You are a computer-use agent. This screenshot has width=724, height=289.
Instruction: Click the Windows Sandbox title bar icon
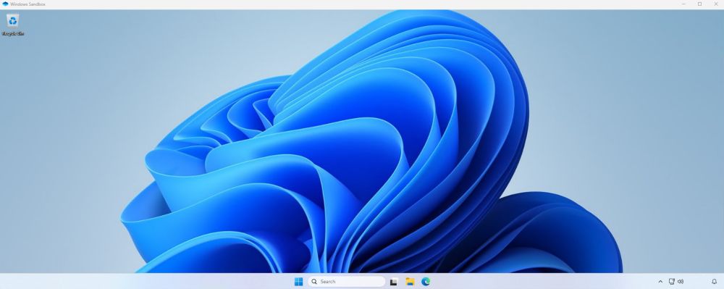pos(5,4)
